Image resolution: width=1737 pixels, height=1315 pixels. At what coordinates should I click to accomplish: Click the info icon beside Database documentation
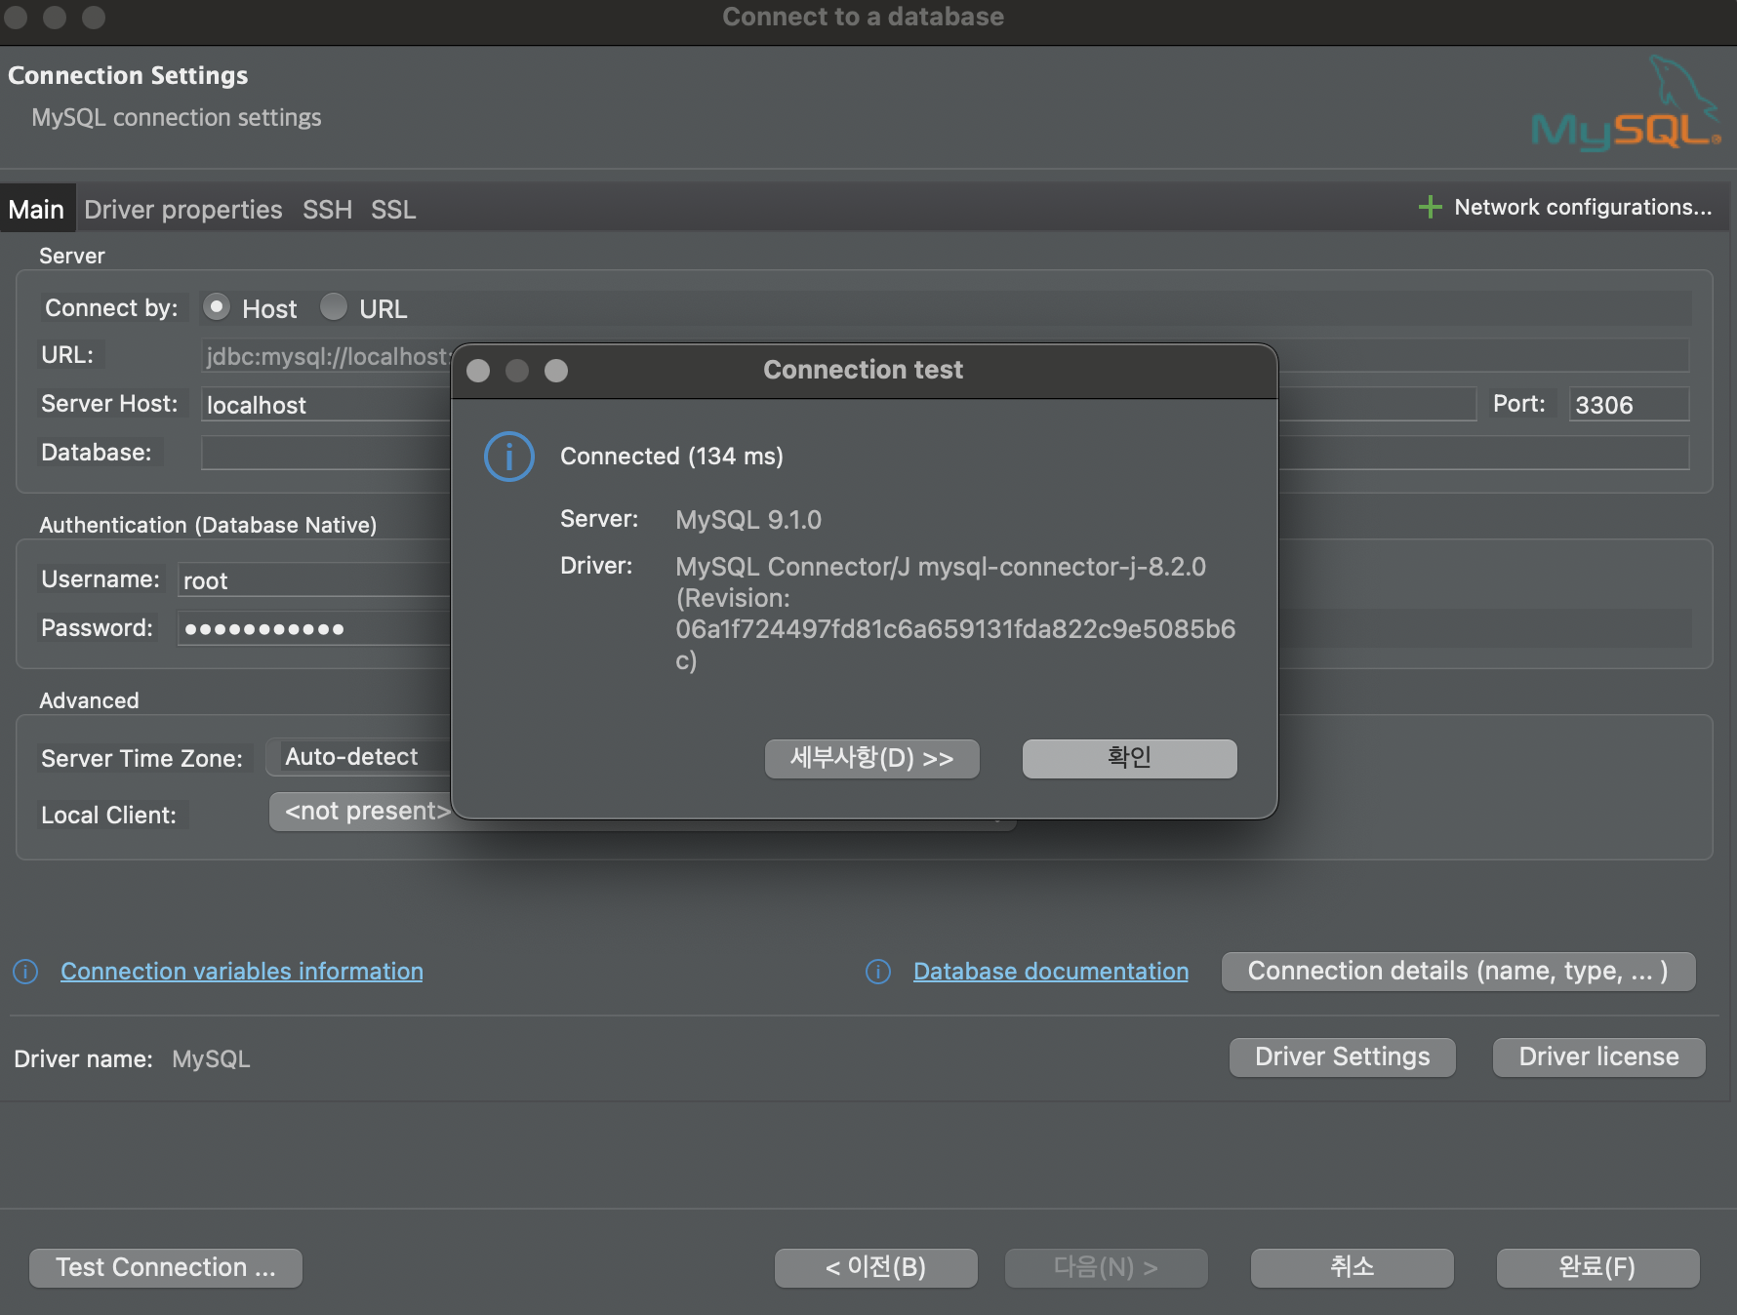pos(878,972)
